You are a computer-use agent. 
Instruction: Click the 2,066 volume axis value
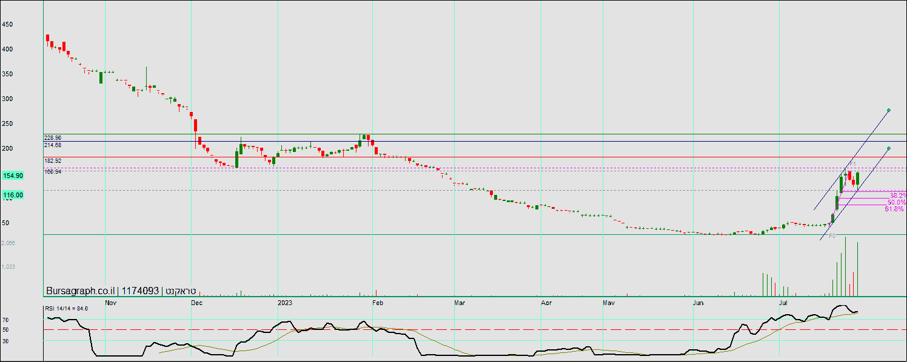click(8, 243)
